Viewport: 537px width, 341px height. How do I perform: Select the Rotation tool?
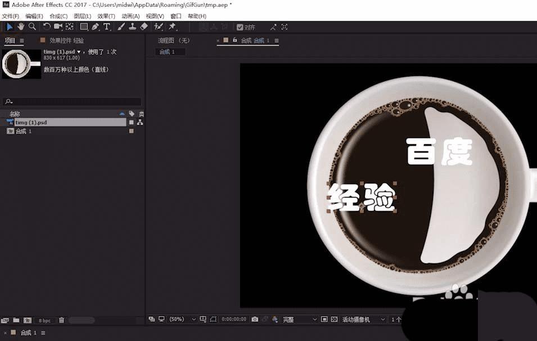(x=47, y=27)
